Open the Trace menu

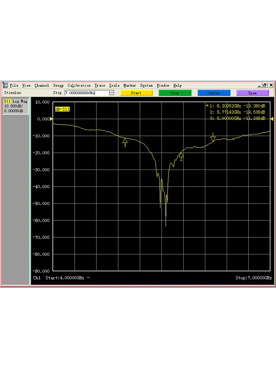point(100,85)
